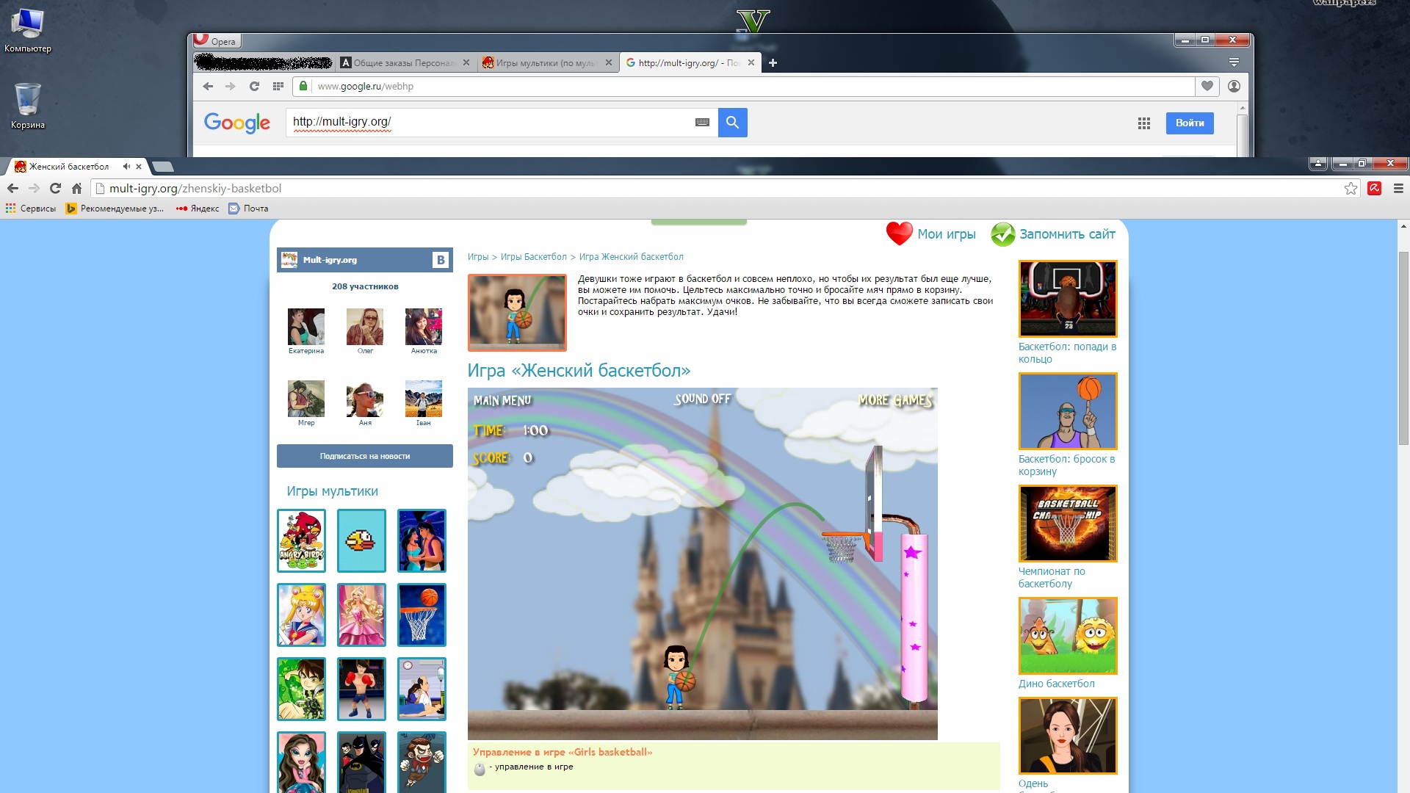Switch to Игры мультики Opera tab
This screenshot has width=1410, height=793.
(x=546, y=63)
